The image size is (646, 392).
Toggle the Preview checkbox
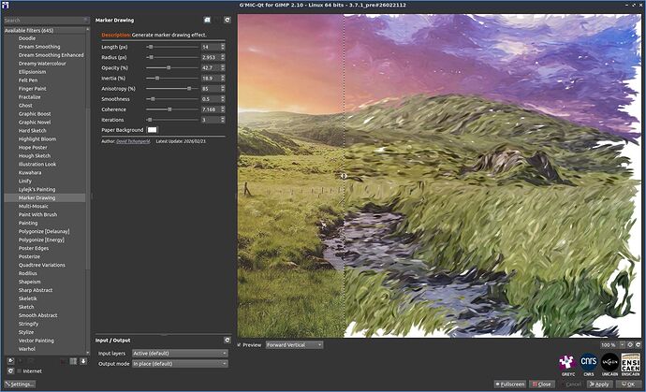[240, 344]
